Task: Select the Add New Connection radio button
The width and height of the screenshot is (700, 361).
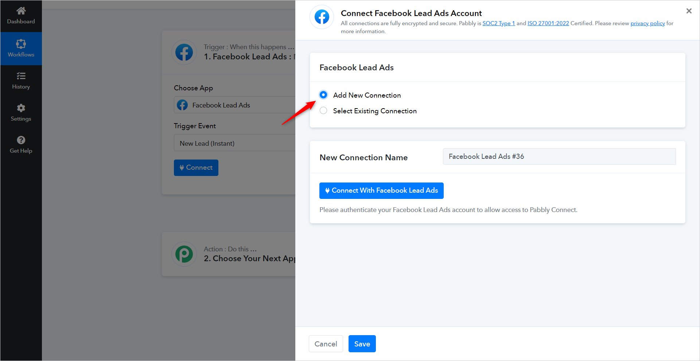Action: 323,95
